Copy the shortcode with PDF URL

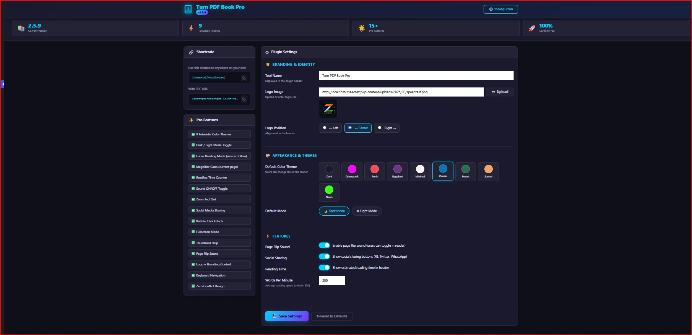[244, 99]
